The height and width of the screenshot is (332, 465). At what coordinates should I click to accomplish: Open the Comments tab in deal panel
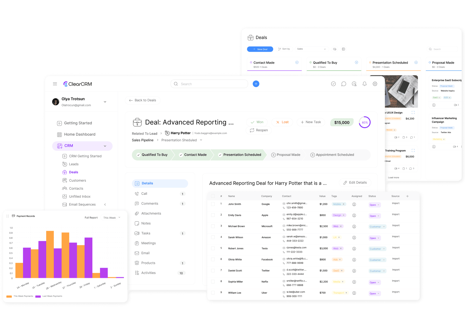coord(150,204)
